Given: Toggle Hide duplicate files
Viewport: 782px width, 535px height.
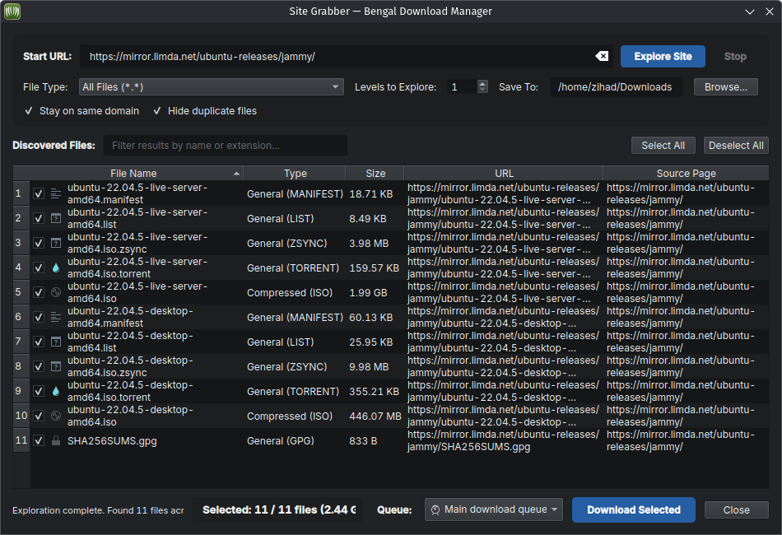Looking at the screenshot, I should coord(204,110).
